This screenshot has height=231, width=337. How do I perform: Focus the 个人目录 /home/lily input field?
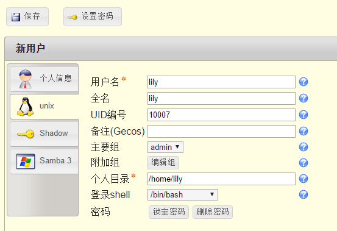(221, 179)
